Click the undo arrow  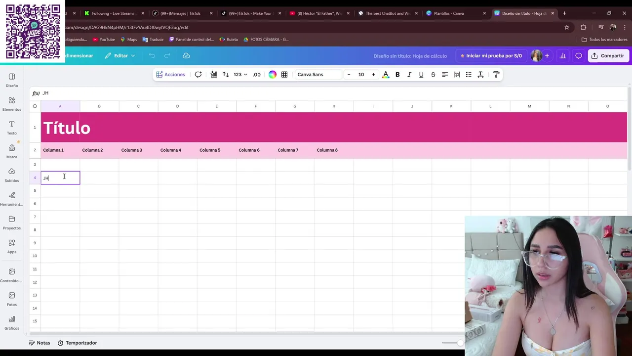coord(152,56)
